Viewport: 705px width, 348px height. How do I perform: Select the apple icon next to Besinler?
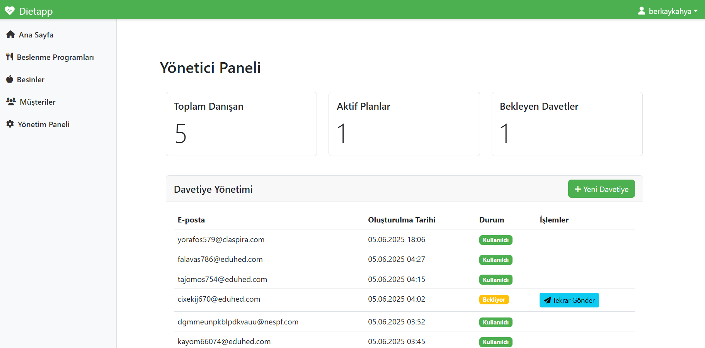(x=9, y=79)
